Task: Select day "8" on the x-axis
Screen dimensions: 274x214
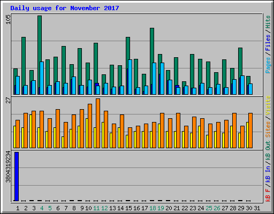Action: coord(74,208)
